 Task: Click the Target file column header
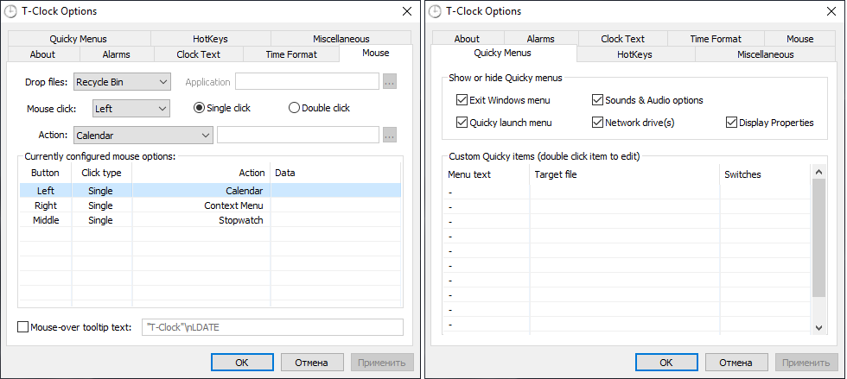[x=625, y=174]
